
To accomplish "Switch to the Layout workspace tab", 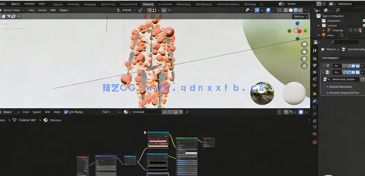I will point(58,4).
